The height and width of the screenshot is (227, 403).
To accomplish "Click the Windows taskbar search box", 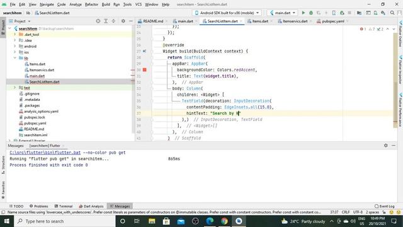I will [64, 221].
